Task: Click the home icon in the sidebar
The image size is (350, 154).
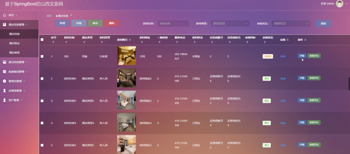Action: pyautogui.click(x=4, y=15)
